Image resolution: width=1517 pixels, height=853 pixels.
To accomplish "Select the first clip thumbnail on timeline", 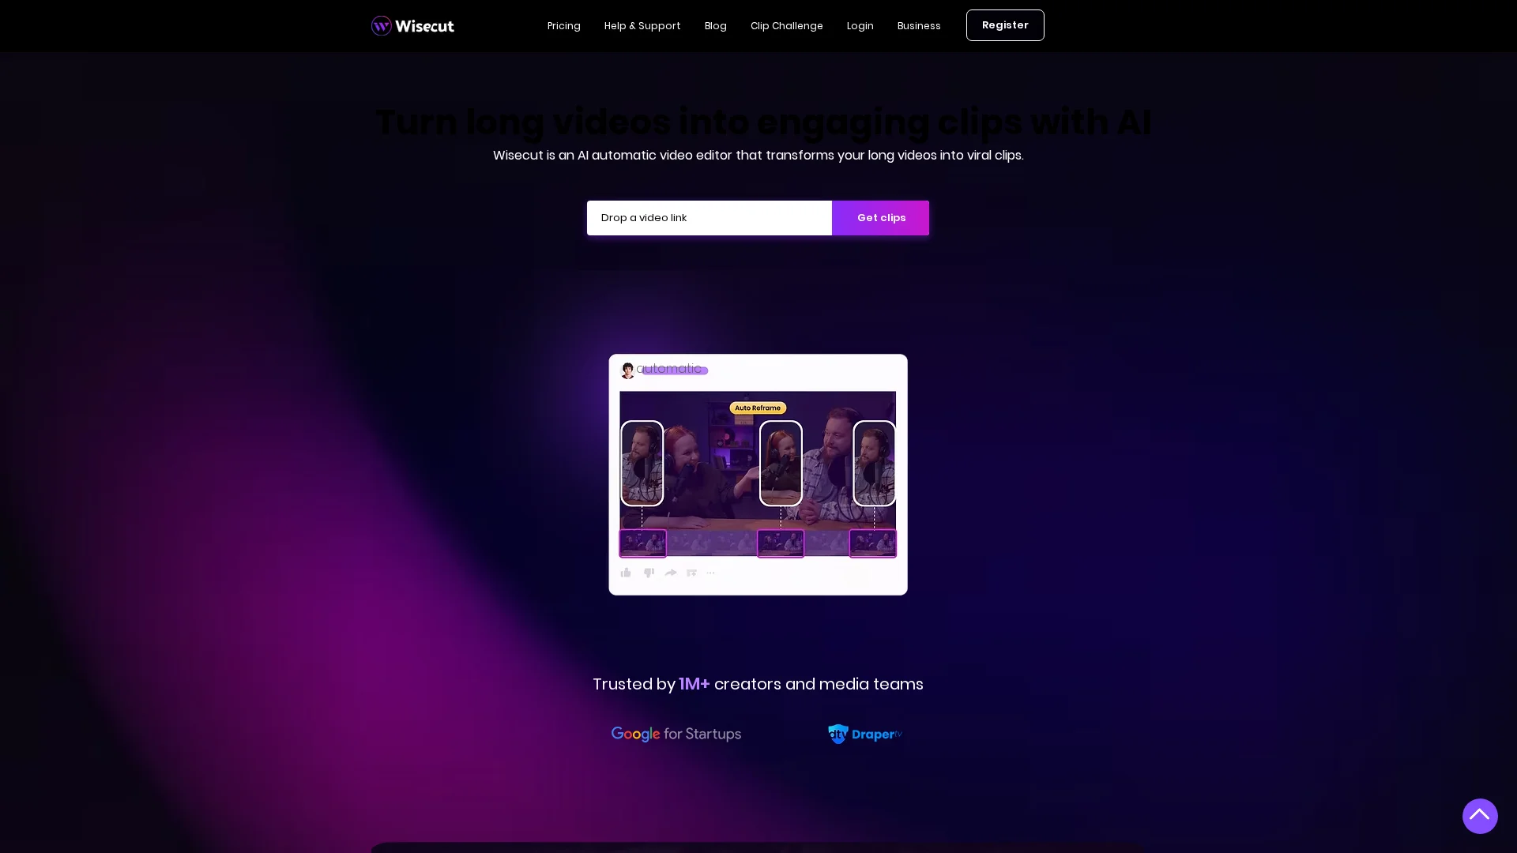I will pos(642,543).
